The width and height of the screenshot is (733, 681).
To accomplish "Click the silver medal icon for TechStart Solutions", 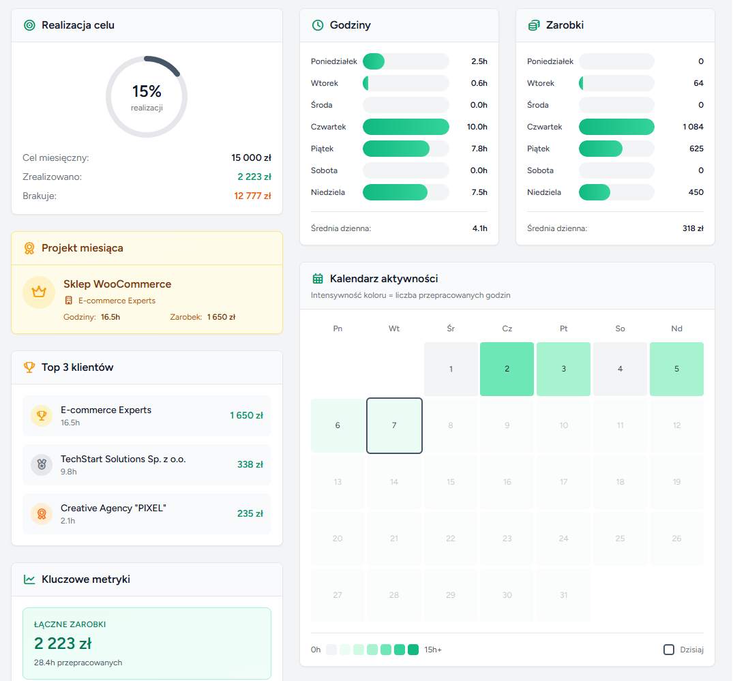I will [x=42, y=465].
